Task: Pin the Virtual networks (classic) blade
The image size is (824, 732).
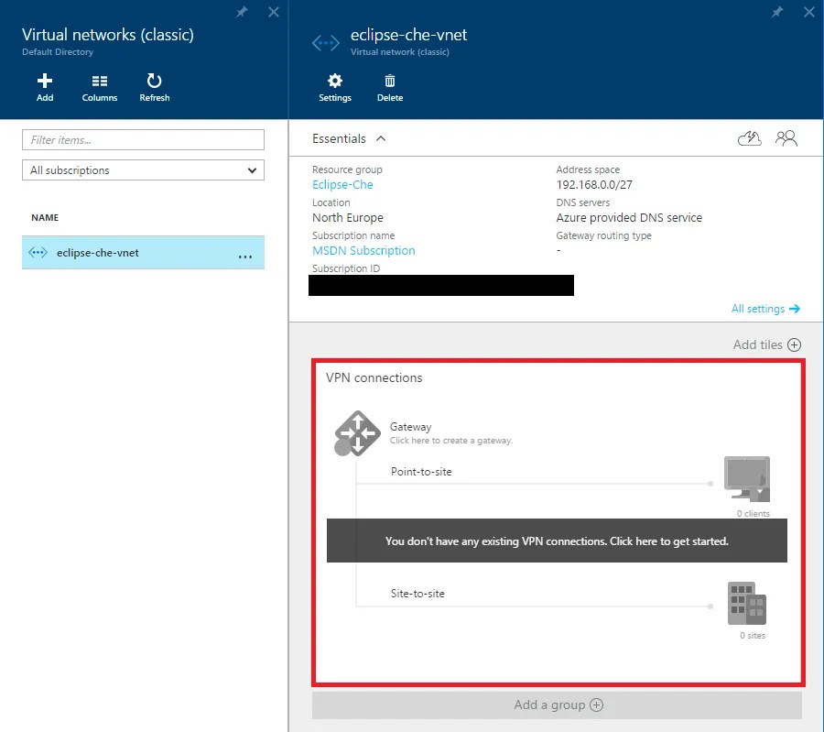Action: click(242, 12)
